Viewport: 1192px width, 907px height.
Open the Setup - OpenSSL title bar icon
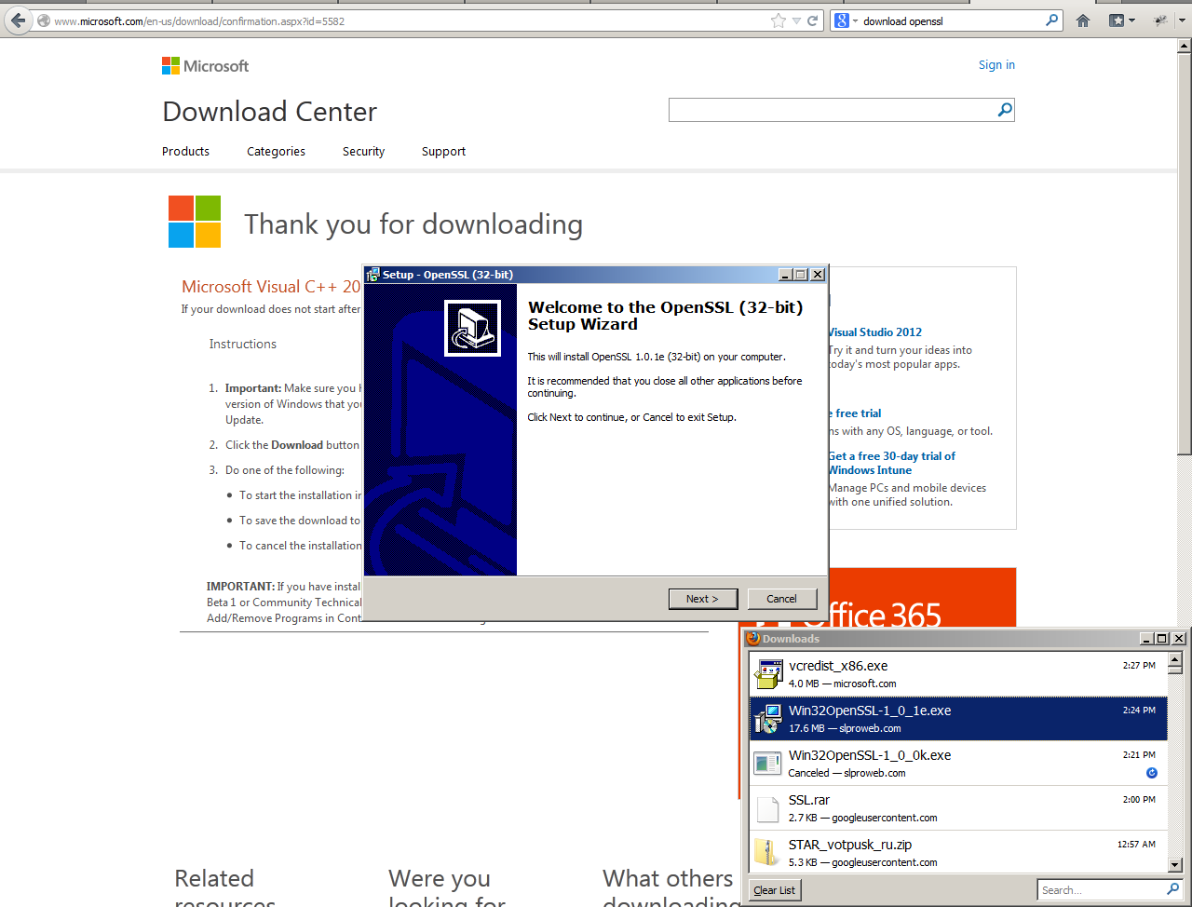[373, 275]
